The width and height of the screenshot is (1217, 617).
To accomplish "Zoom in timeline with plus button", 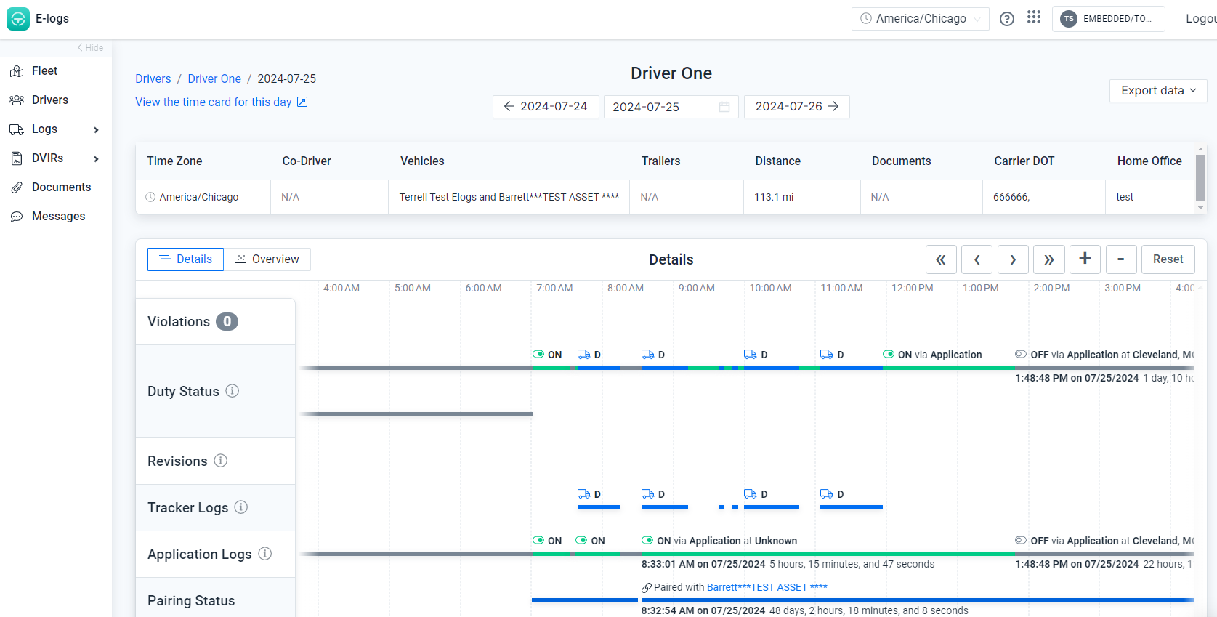I will 1084,259.
